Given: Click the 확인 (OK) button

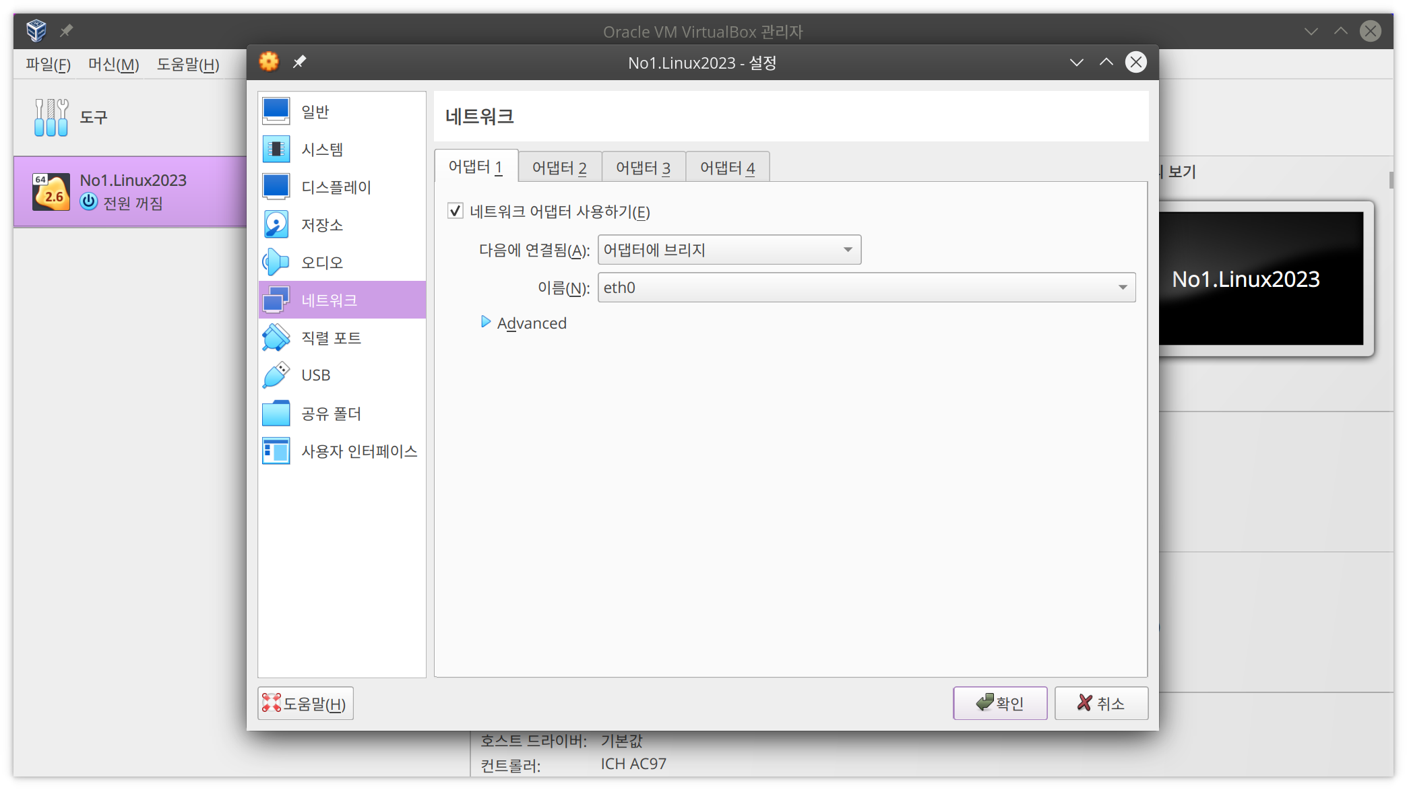Looking at the screenshot, I should coord(1000,703).
